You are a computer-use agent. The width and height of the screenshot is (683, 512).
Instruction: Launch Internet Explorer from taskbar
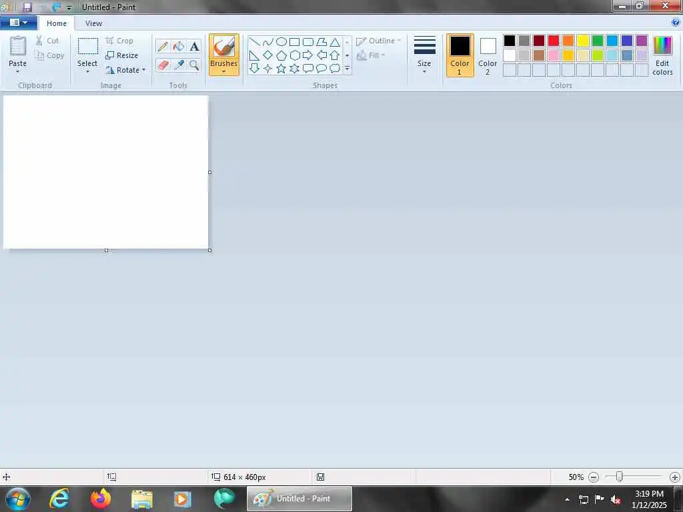59,499
